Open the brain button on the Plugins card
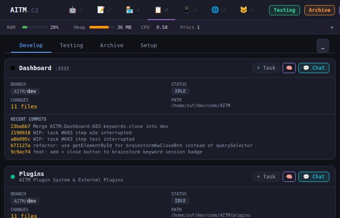 289,177
